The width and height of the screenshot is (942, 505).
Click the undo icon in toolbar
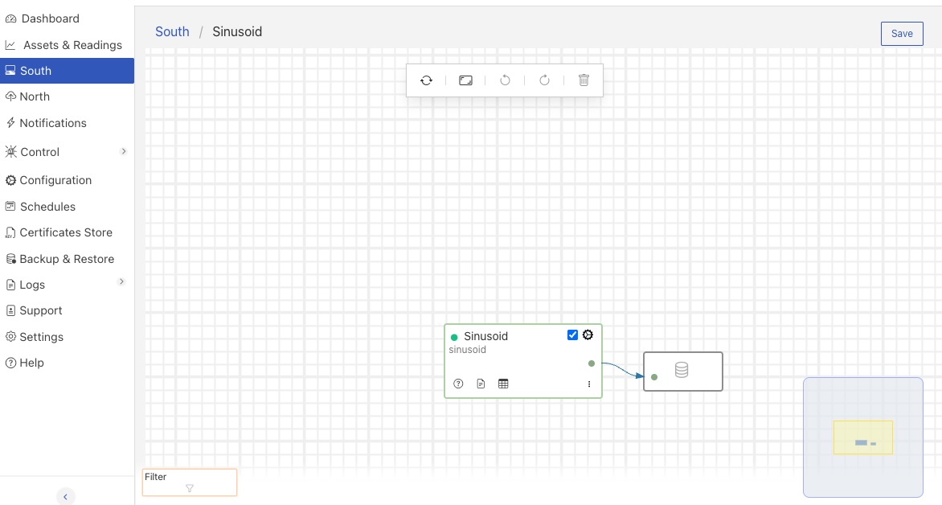pyautogui.click(x=505, y=80)
